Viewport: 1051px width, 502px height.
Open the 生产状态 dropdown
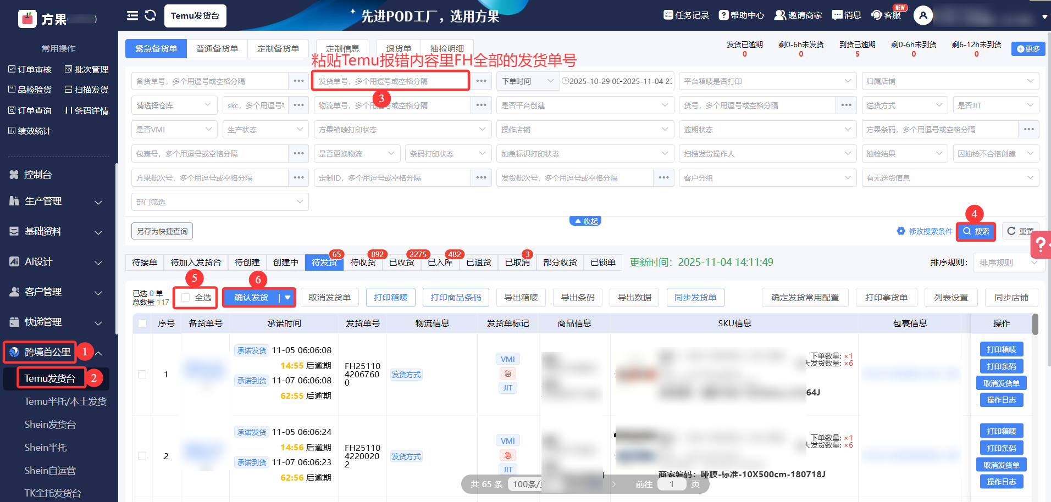click(x=265, y=130)
